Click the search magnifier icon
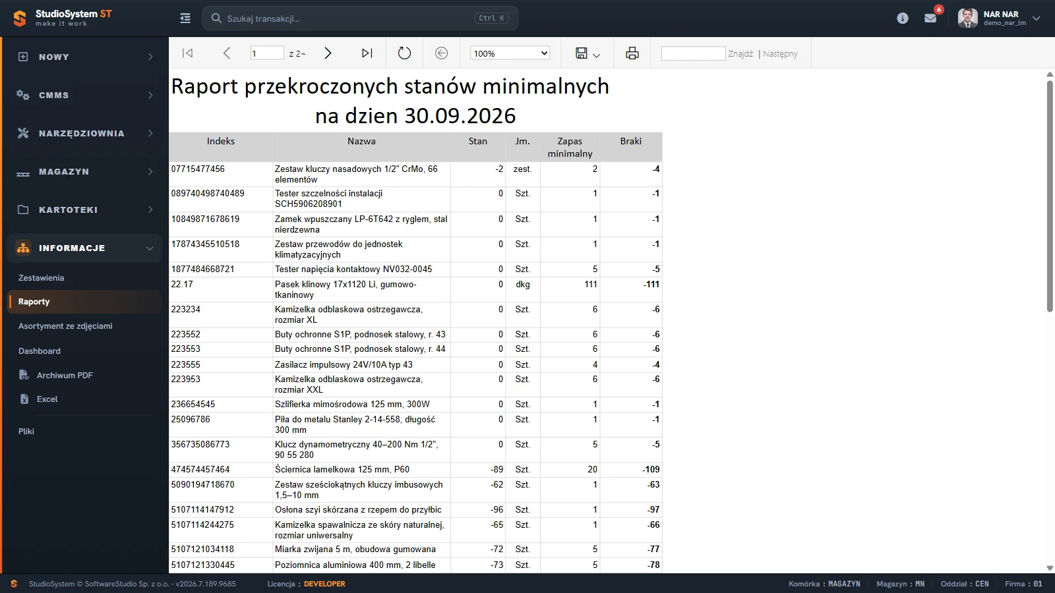 click(216, 18)
